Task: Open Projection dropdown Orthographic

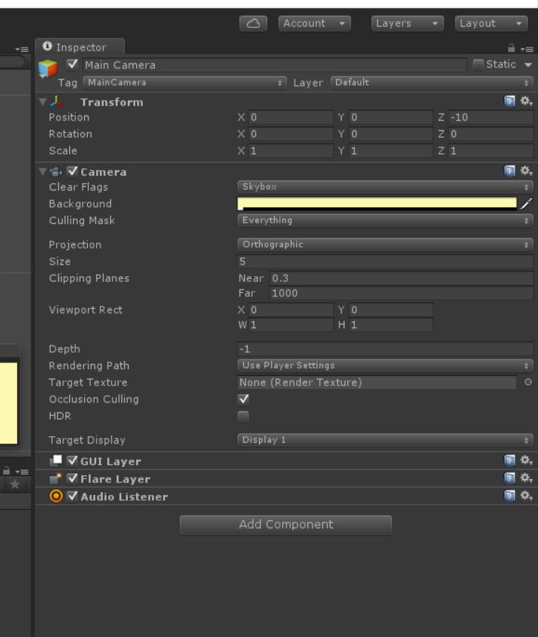Action: click(385, 245)
